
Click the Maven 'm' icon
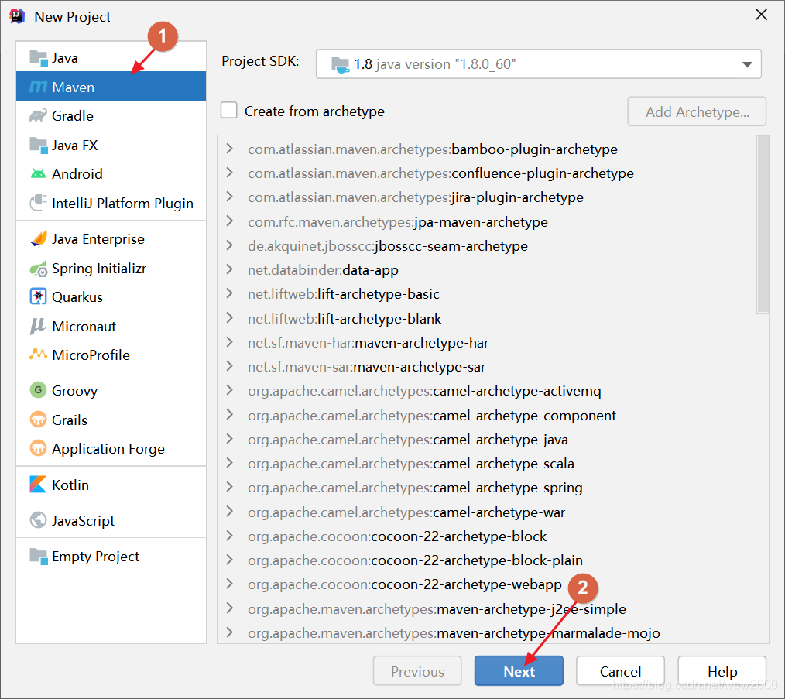pyautogui.click(x=39, y=87)
